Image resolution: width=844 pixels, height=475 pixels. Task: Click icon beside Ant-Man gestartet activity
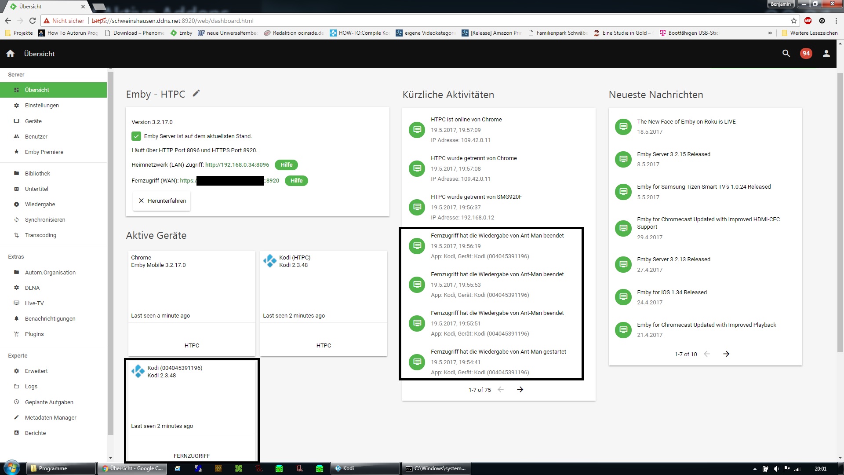[x=417, y=362]
